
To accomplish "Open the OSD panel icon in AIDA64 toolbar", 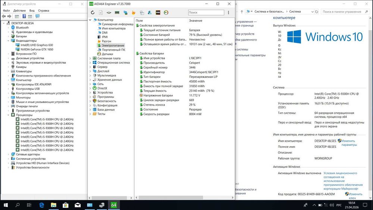I will [158, 13].
